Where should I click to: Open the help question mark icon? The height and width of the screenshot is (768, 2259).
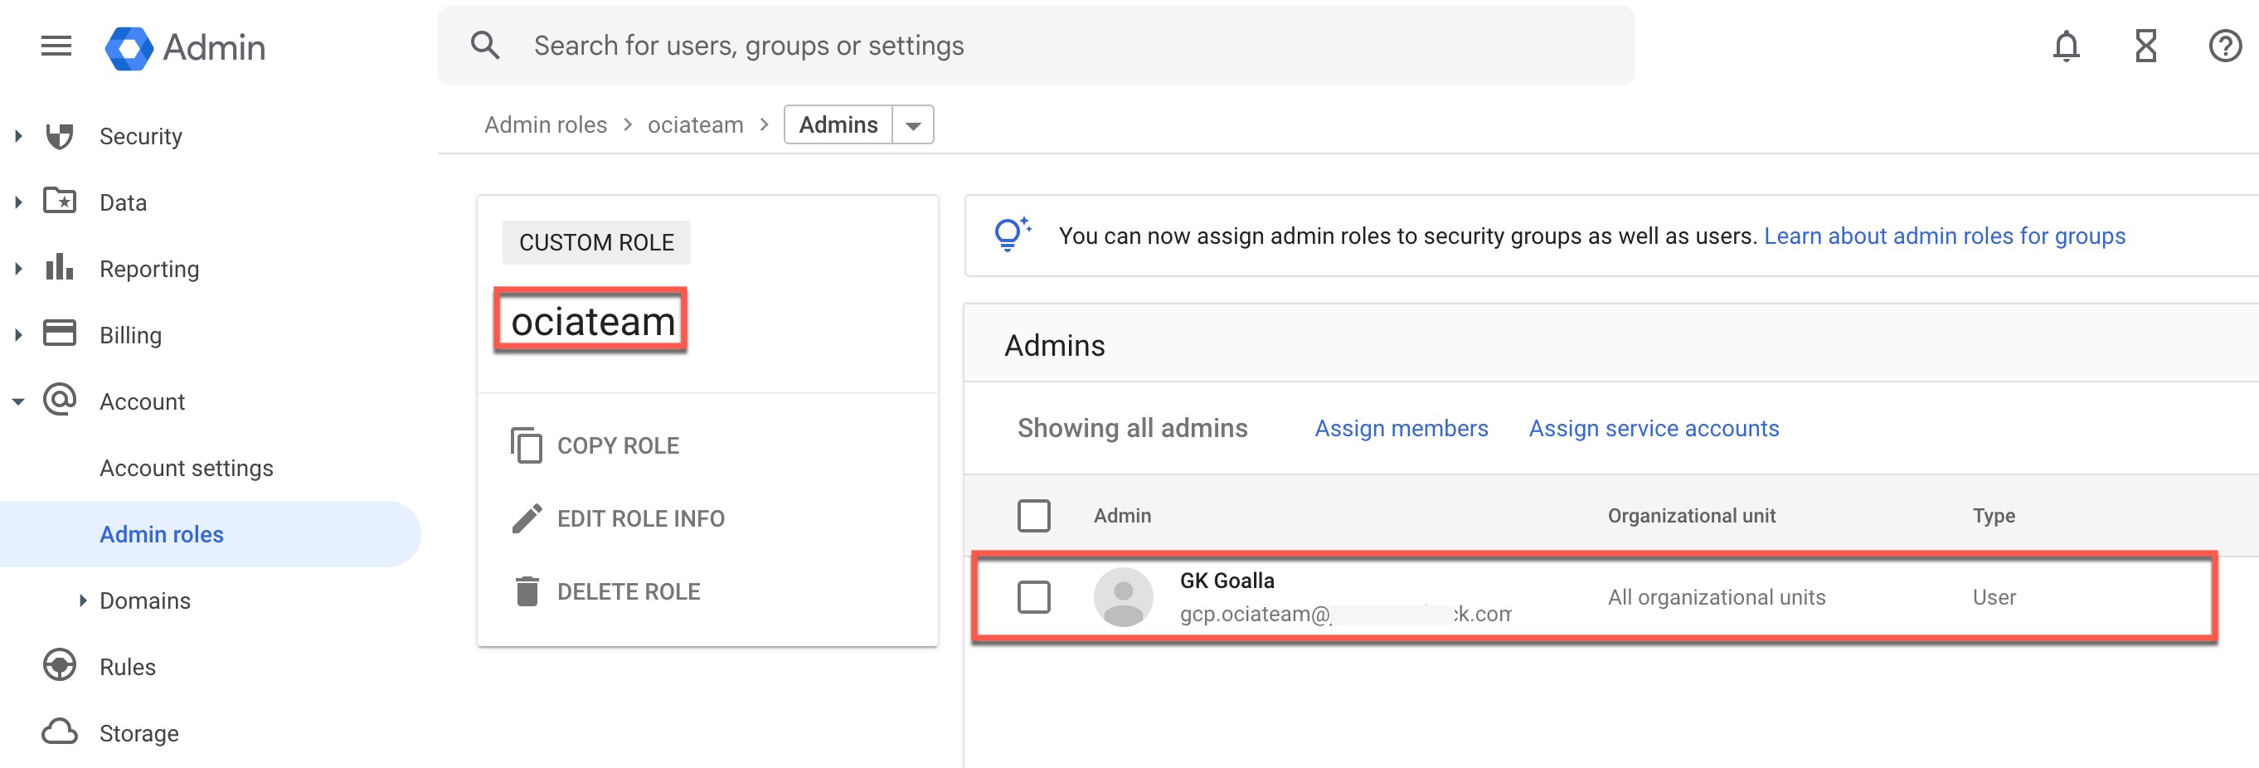[x=2224, y=46]
